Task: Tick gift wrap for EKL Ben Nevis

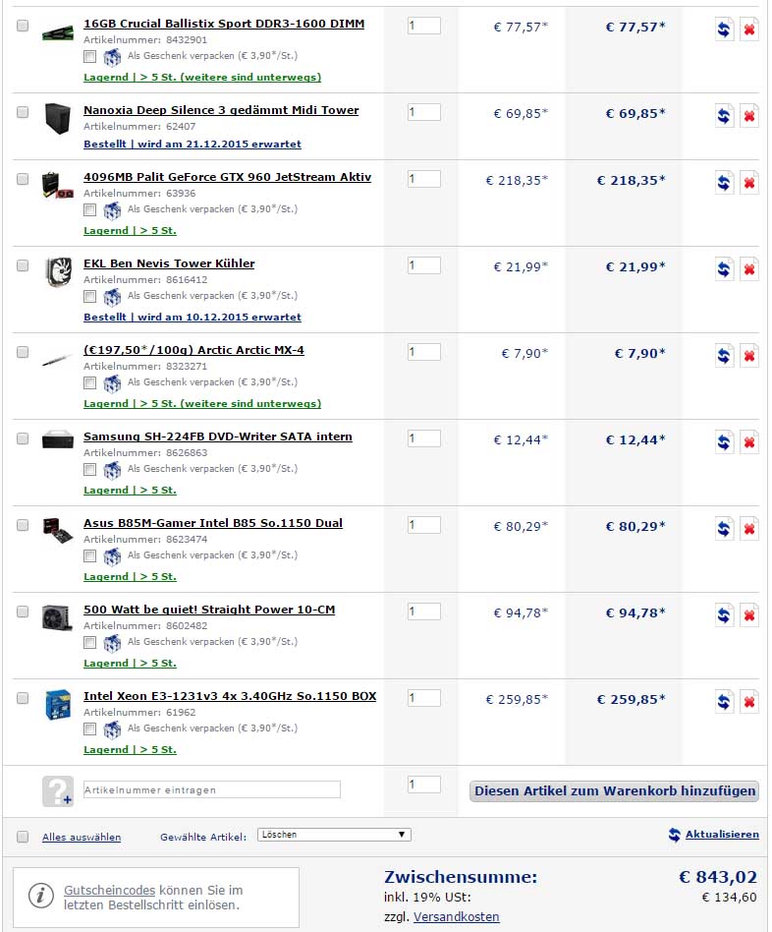Action: click(x=89, y=296)
